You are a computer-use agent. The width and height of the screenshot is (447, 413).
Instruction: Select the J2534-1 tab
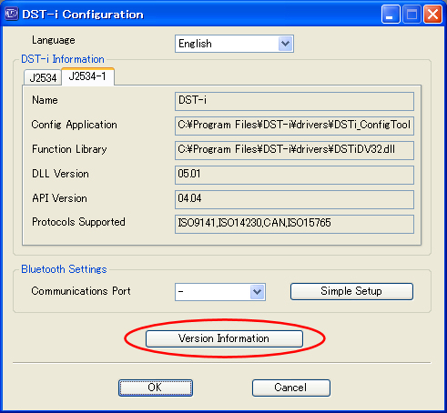(x=87, y=76)
